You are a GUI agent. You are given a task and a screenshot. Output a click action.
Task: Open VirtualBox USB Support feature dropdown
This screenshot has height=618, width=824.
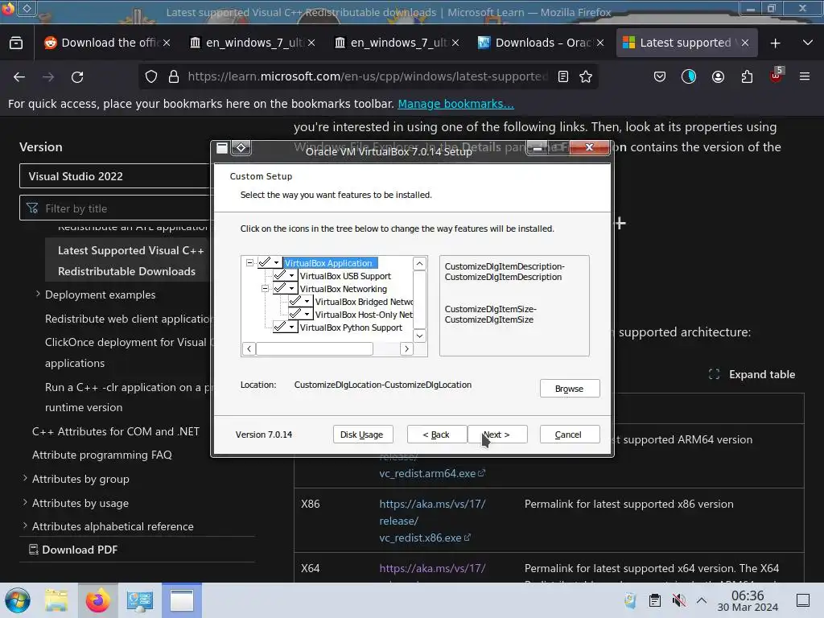pyautogui.click(x=286, y=276)
